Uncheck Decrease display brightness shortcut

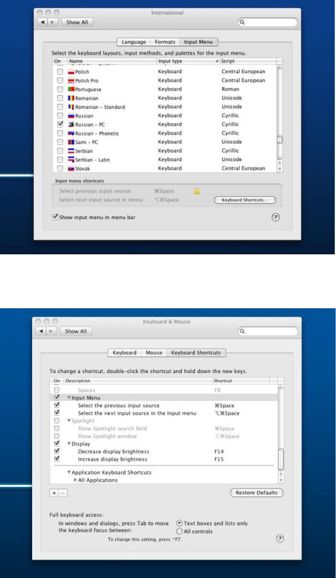coord(57,451)
